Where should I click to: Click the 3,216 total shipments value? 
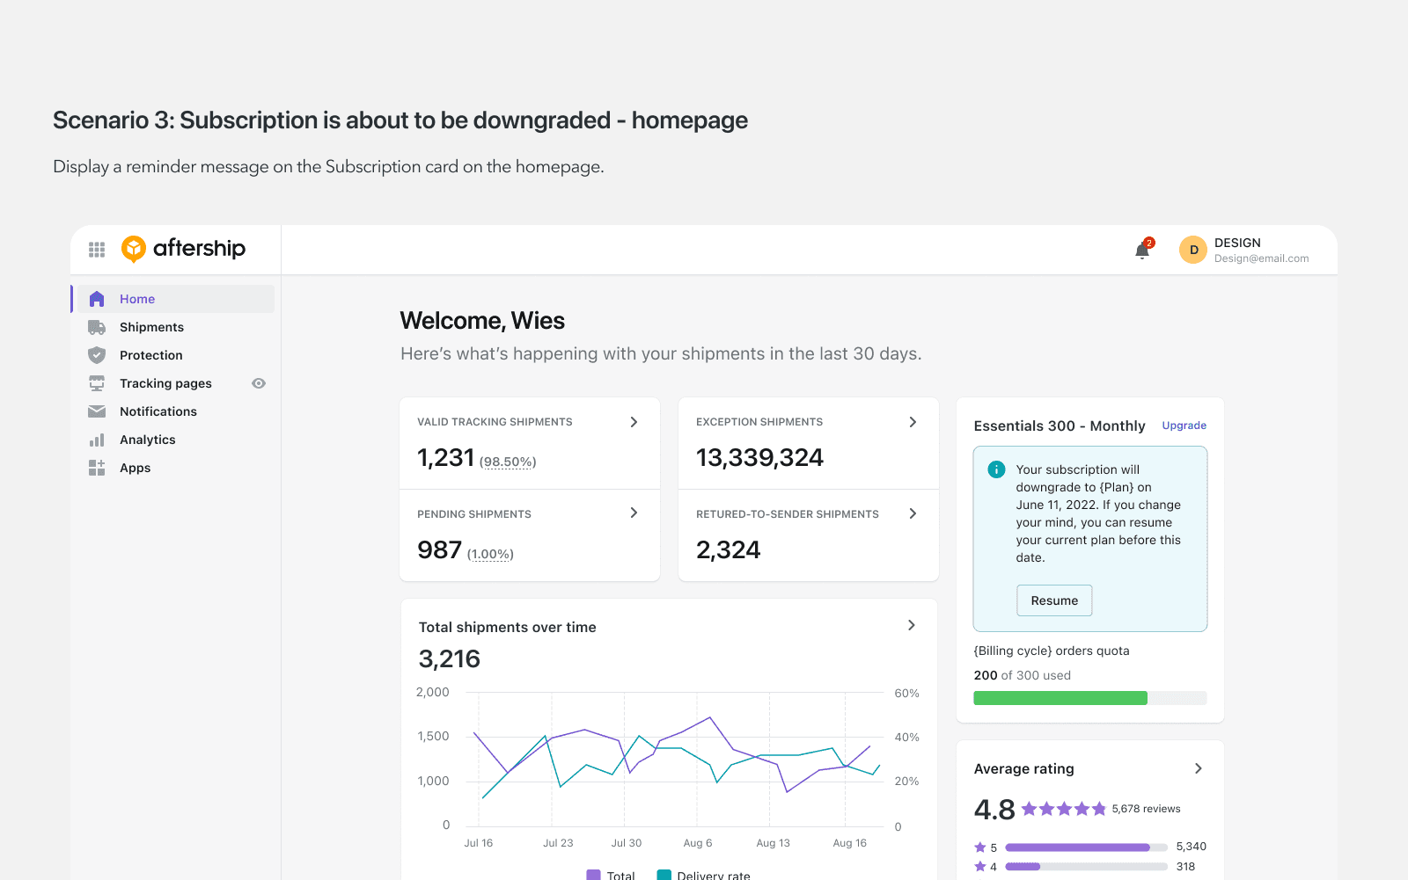click(450, 659)
